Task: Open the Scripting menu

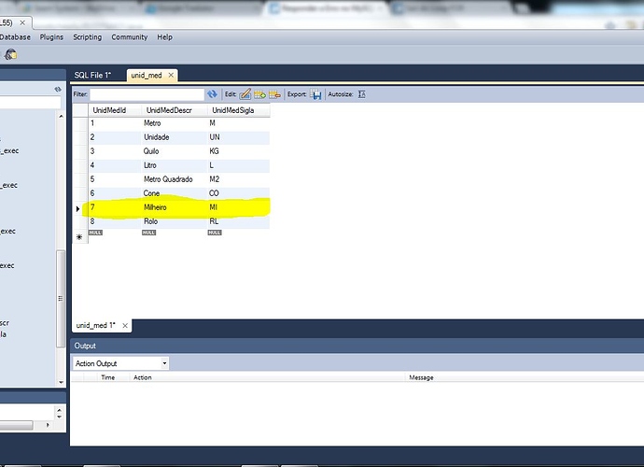Action: click(87, 37)
